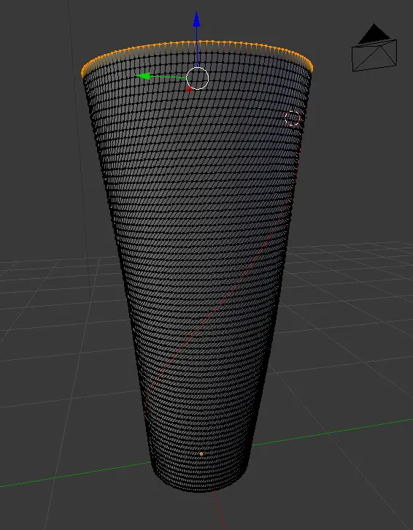This screenshot has height=530, width=413.
Task: Click the green Y-axis gizmo arrow
Action: 142,77
